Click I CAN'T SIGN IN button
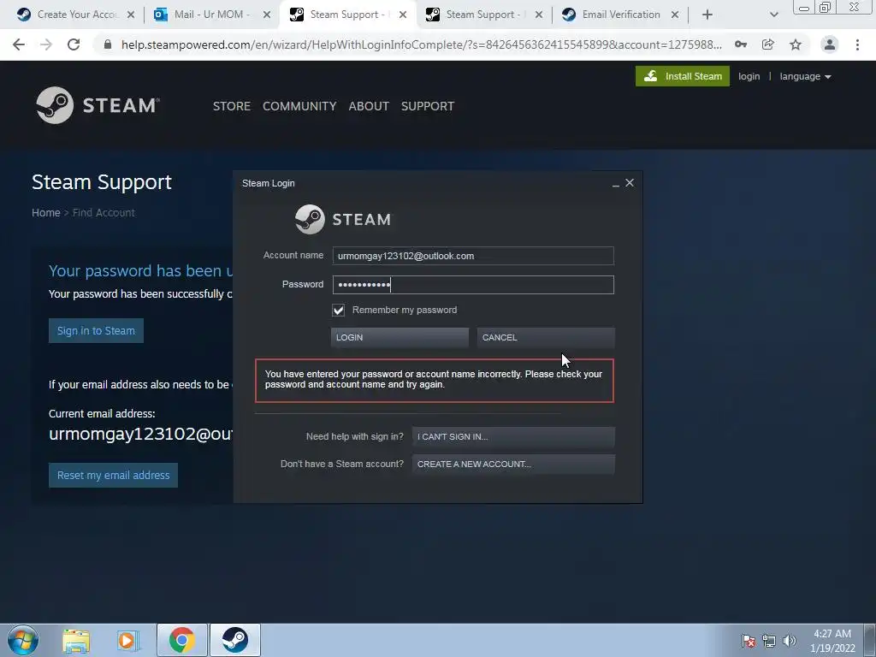 click(x=513, y=437)
